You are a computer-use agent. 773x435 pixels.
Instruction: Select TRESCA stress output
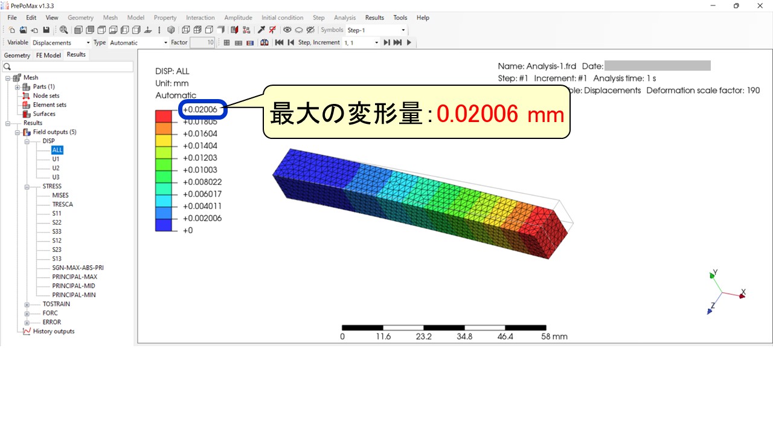[62, 204]
